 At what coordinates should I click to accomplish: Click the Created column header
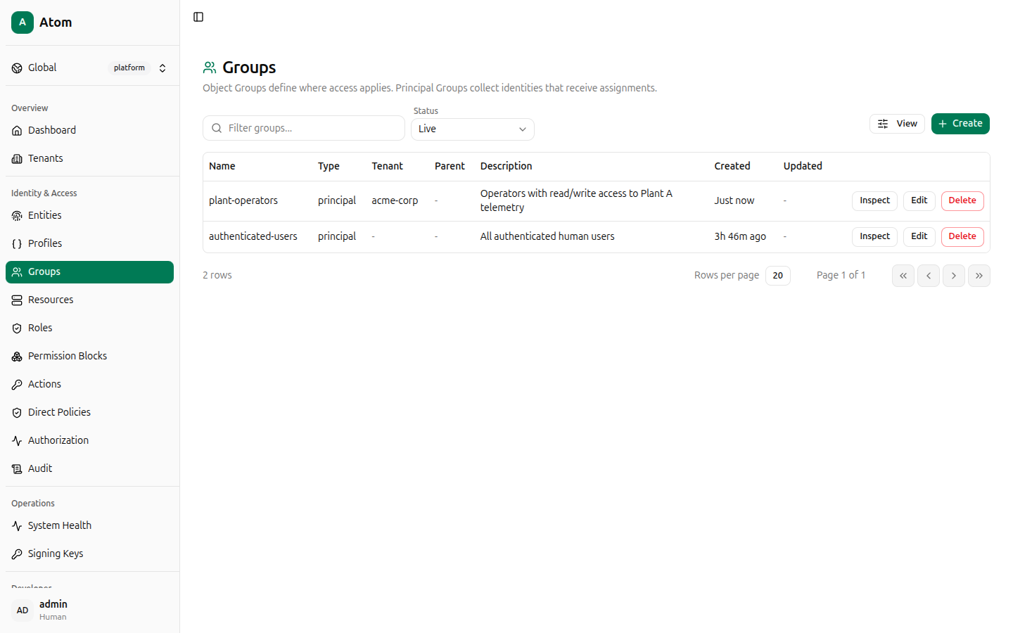click(732, 167)
